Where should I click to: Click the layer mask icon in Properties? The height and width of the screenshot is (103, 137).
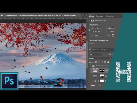(x=92, y=21)
